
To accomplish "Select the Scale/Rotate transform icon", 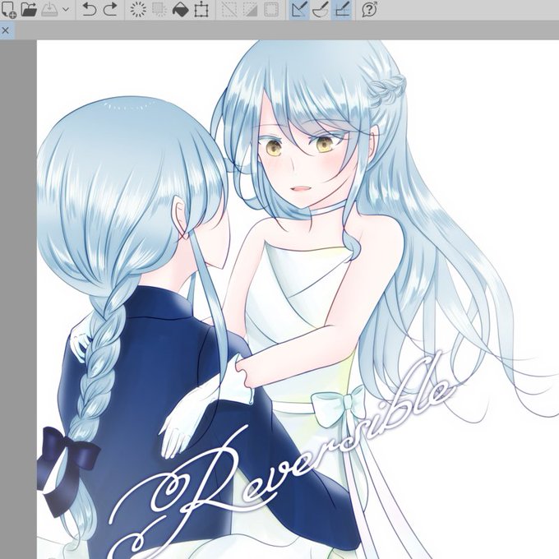I will (x=201, y=10).
